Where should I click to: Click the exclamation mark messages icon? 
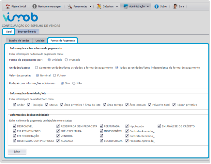click(35, 6)
